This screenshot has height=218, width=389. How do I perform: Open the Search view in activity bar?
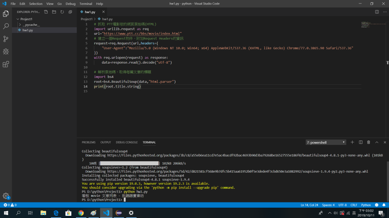[x=6, y=26]
